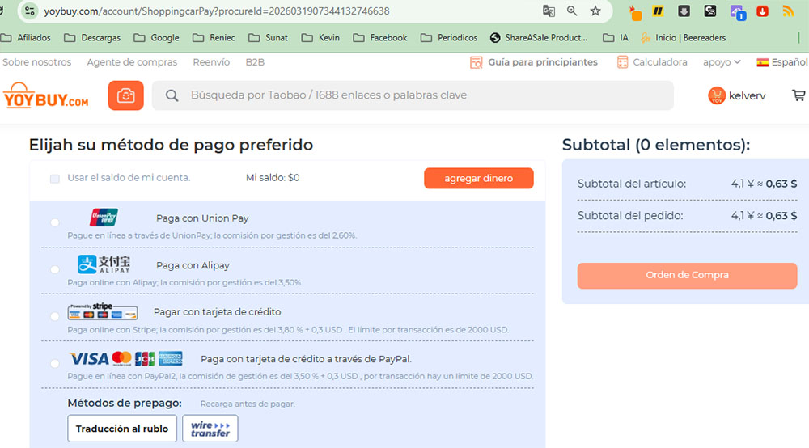Expand the 'apoyo' dropdown menu

click(x=722, y=62)
